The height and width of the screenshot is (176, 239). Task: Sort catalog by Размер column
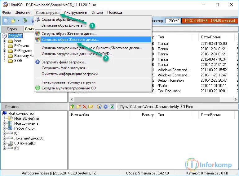[144, 115]
